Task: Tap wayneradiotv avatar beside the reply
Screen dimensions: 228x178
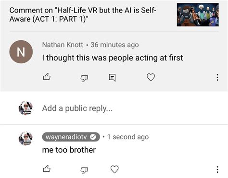Action: click(25, 138)
